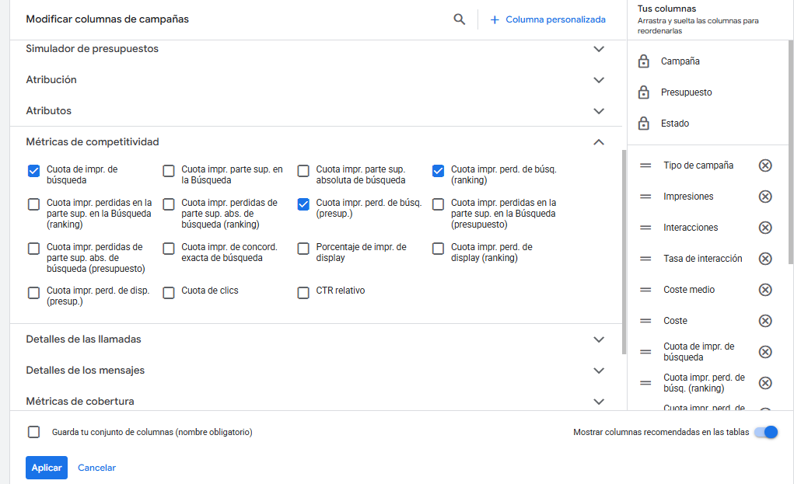Remove the Coste medio column
Viewport: 794px width, 484px height.
point(765,290)
